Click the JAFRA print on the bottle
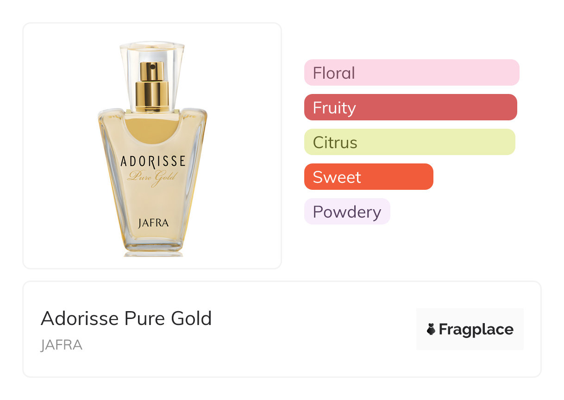Image resolution: width=564 pixels, height=400 pixels. pos(153,223)
